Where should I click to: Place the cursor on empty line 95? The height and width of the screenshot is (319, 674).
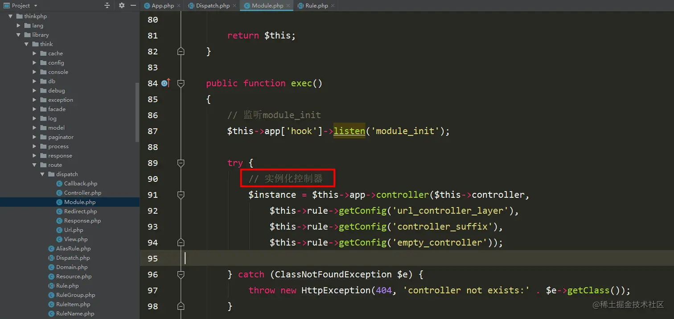pos(407,258)
